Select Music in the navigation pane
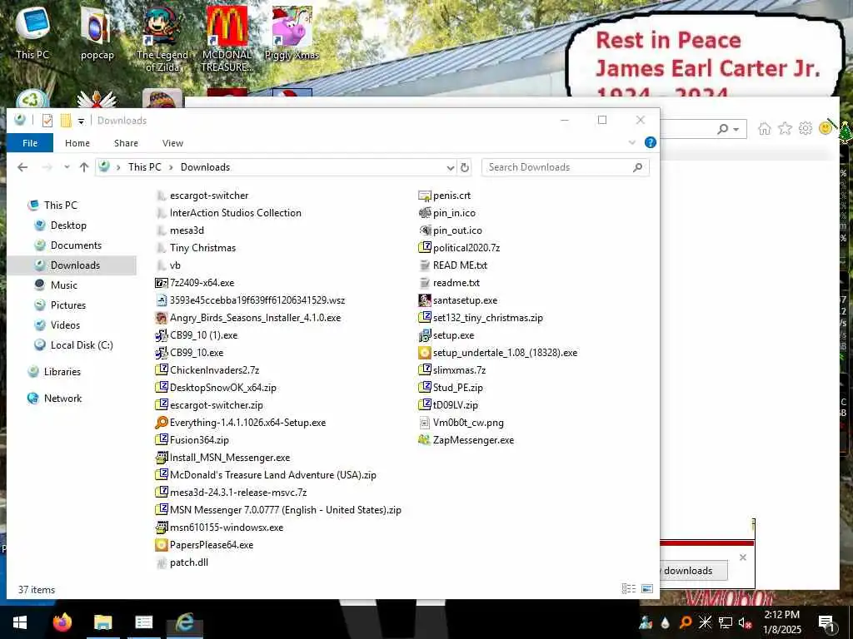 (x=63, y=285)
